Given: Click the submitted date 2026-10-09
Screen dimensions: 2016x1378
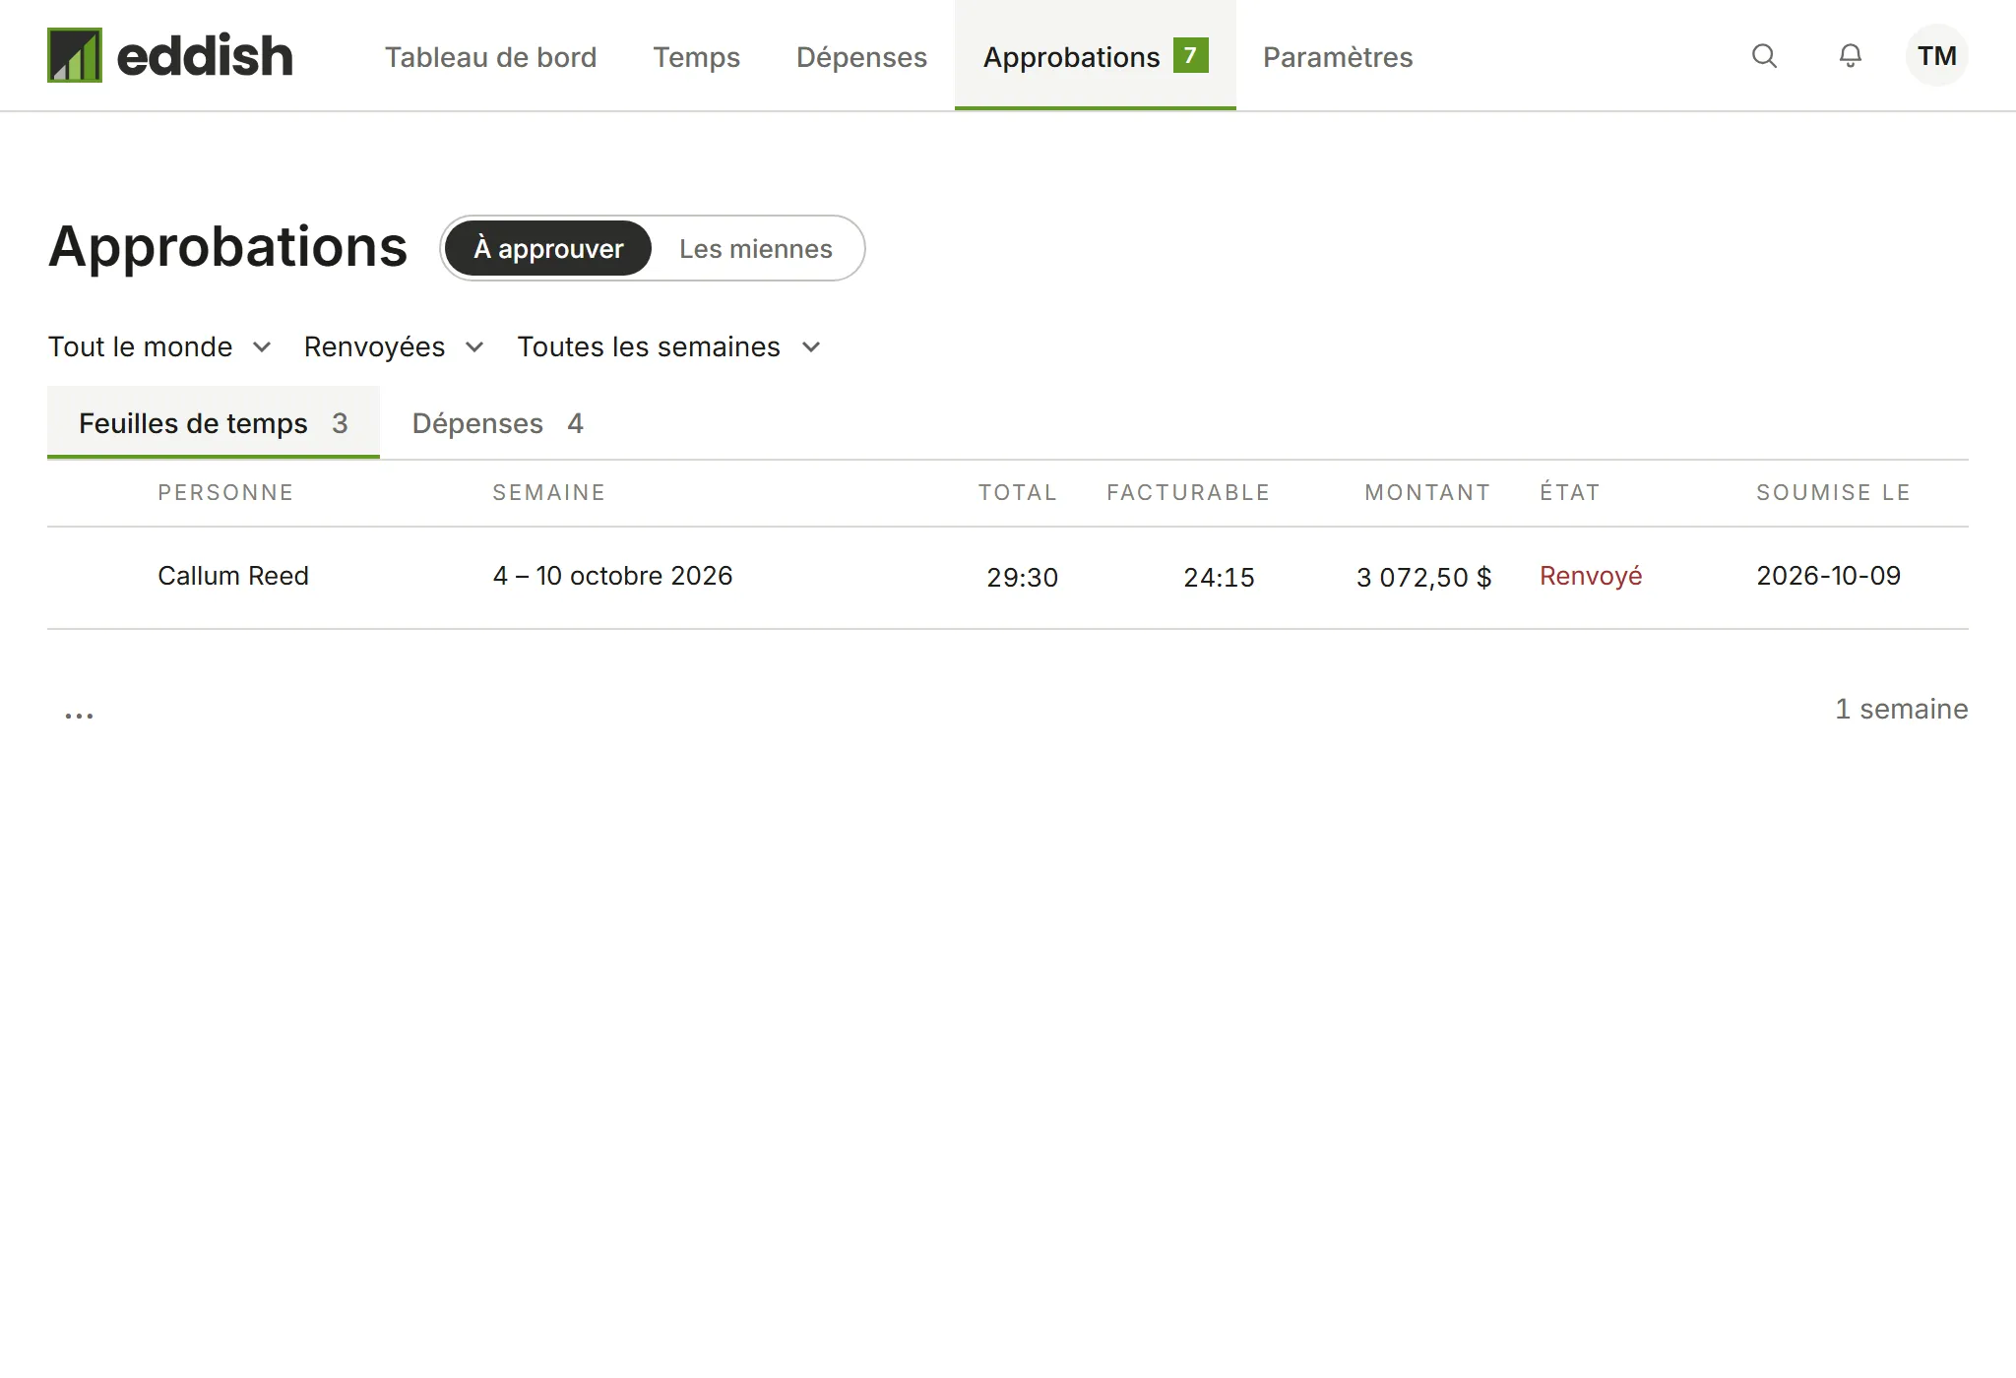Looking at the screenshot, I should 1828,576.
